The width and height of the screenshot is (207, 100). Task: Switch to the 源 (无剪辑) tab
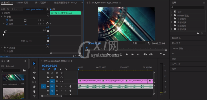coord(41,3)
